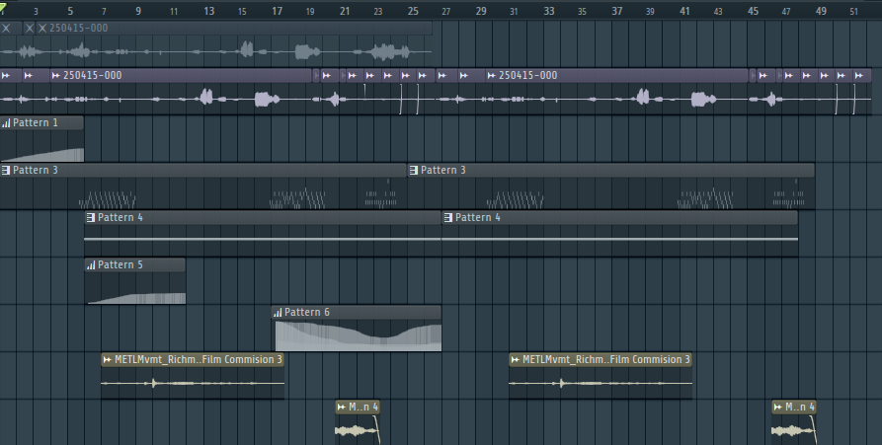882x445 pixels.
Task: Open the first Pattern 4 clip's menu icon
Action: (91, 217)
